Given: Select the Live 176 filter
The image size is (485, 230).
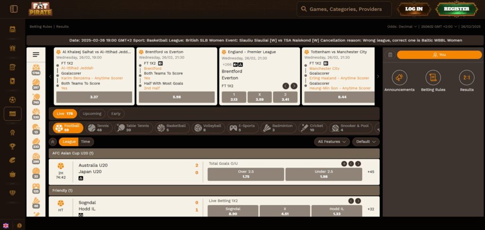Looking at the screenshot, I should (x=64, y=113).
